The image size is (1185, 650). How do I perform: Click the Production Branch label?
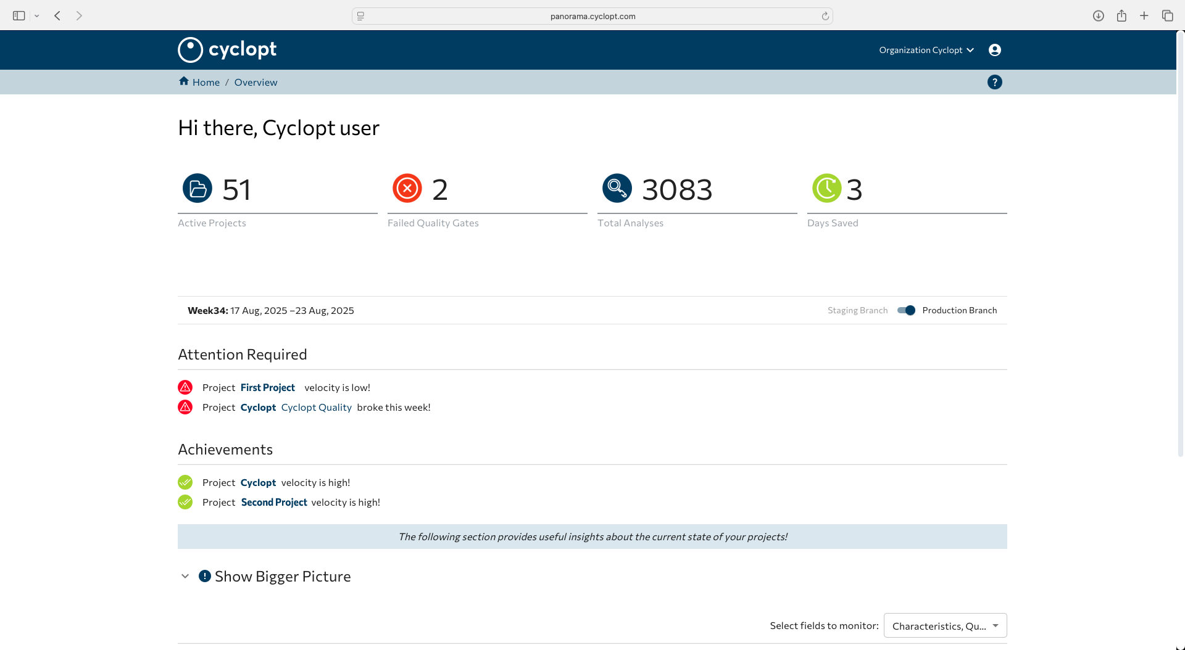960,310
